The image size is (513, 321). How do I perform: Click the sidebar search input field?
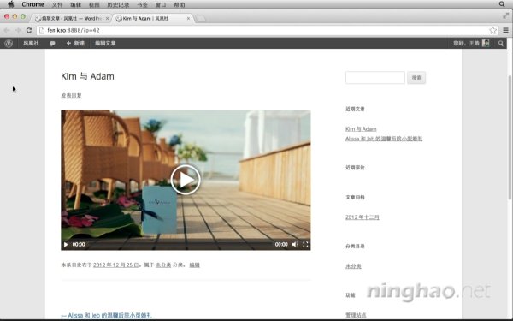[375, 78]
